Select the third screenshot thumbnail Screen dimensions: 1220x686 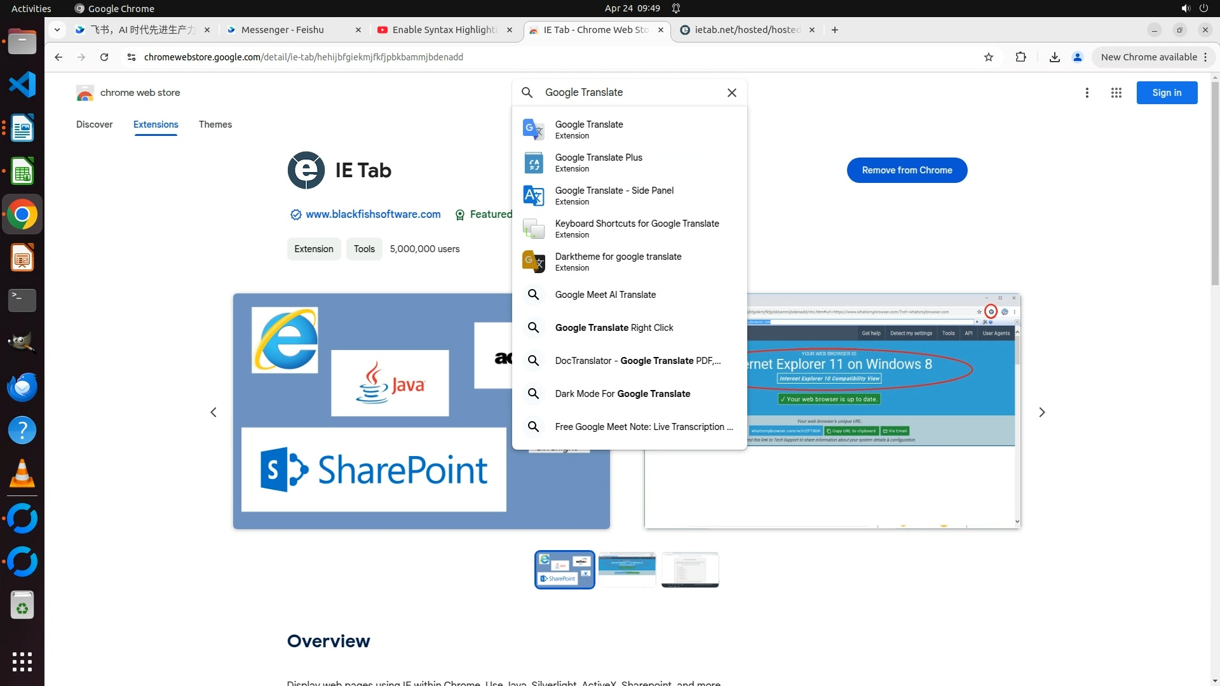[x=689, y=570]
